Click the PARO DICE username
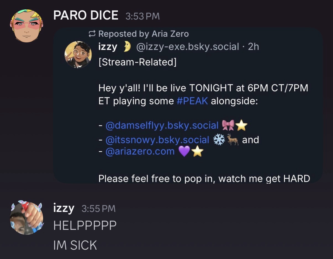Image resolution: width=333 pixels, height=259 pixels. point(86,15)
